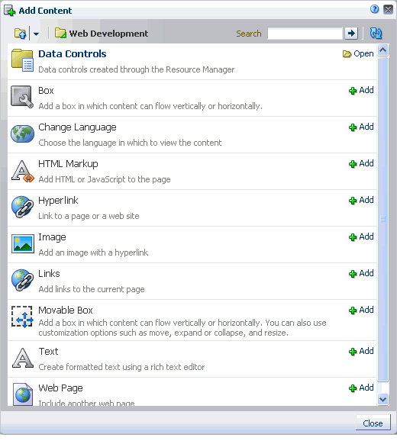Screen dimensions: 397x444
Task: Click the Box wrench icon
Action: 22,97
